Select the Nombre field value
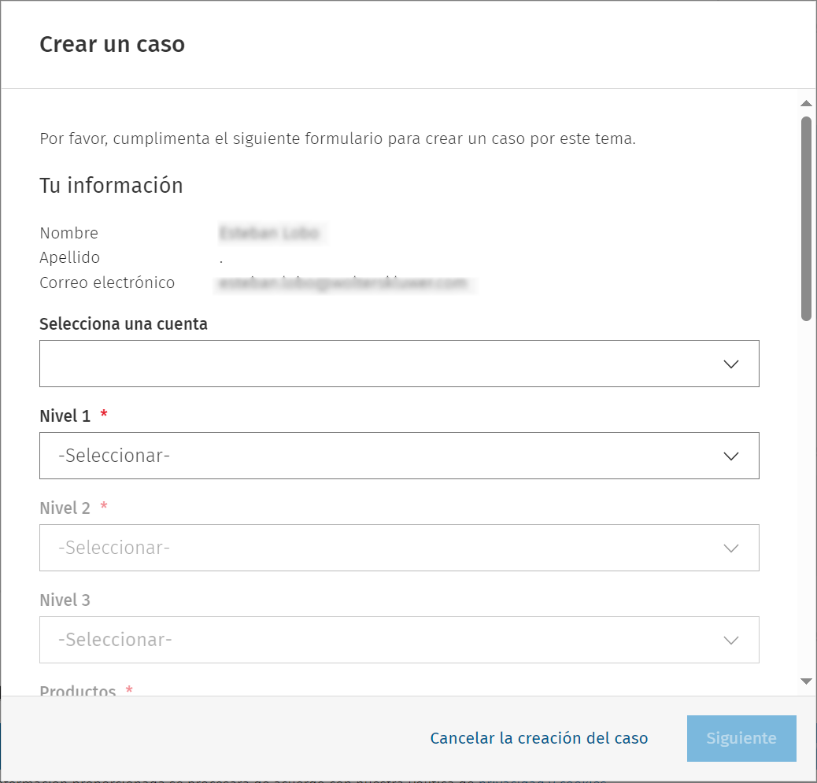The width and height of the screenshot is (817, 783). [x=273, y=233]
